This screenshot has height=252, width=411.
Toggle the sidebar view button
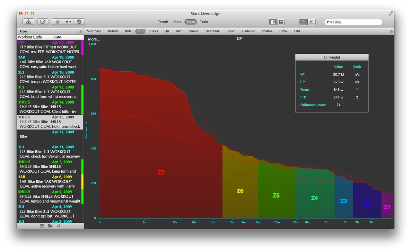[x=273, y=22]
